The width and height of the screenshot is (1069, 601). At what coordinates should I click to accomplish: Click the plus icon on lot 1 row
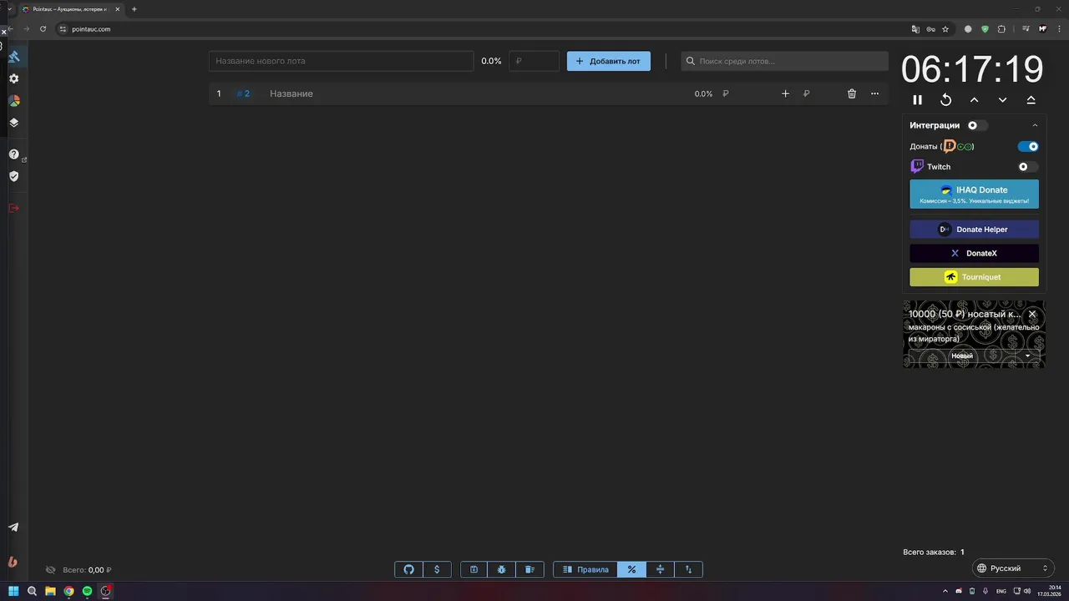(785, 93)
